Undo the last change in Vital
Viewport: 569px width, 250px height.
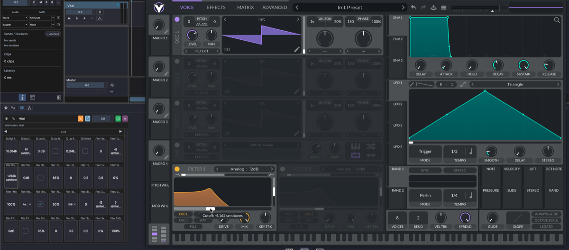413,8
